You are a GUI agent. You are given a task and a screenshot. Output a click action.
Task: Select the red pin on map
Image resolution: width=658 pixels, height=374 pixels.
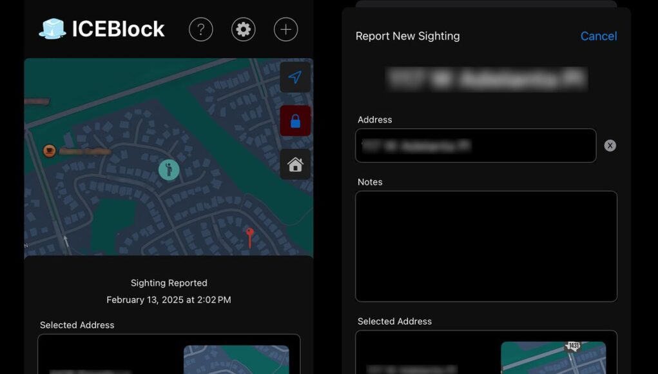click(249, 238)
